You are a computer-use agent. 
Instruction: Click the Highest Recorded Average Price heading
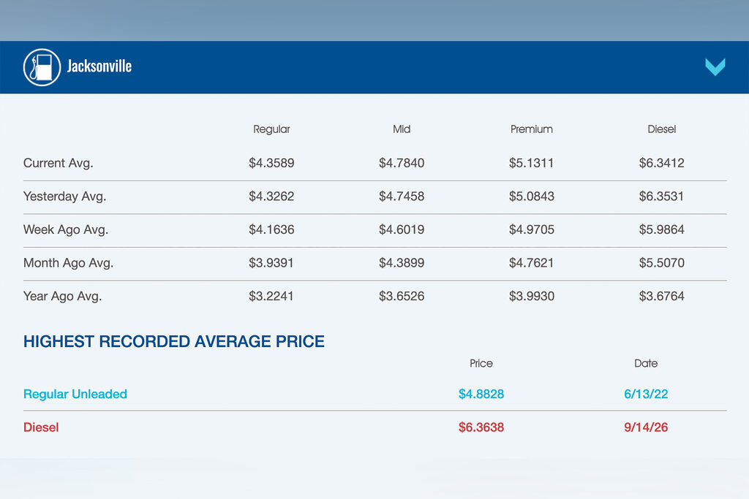click(x=174, y=342)
